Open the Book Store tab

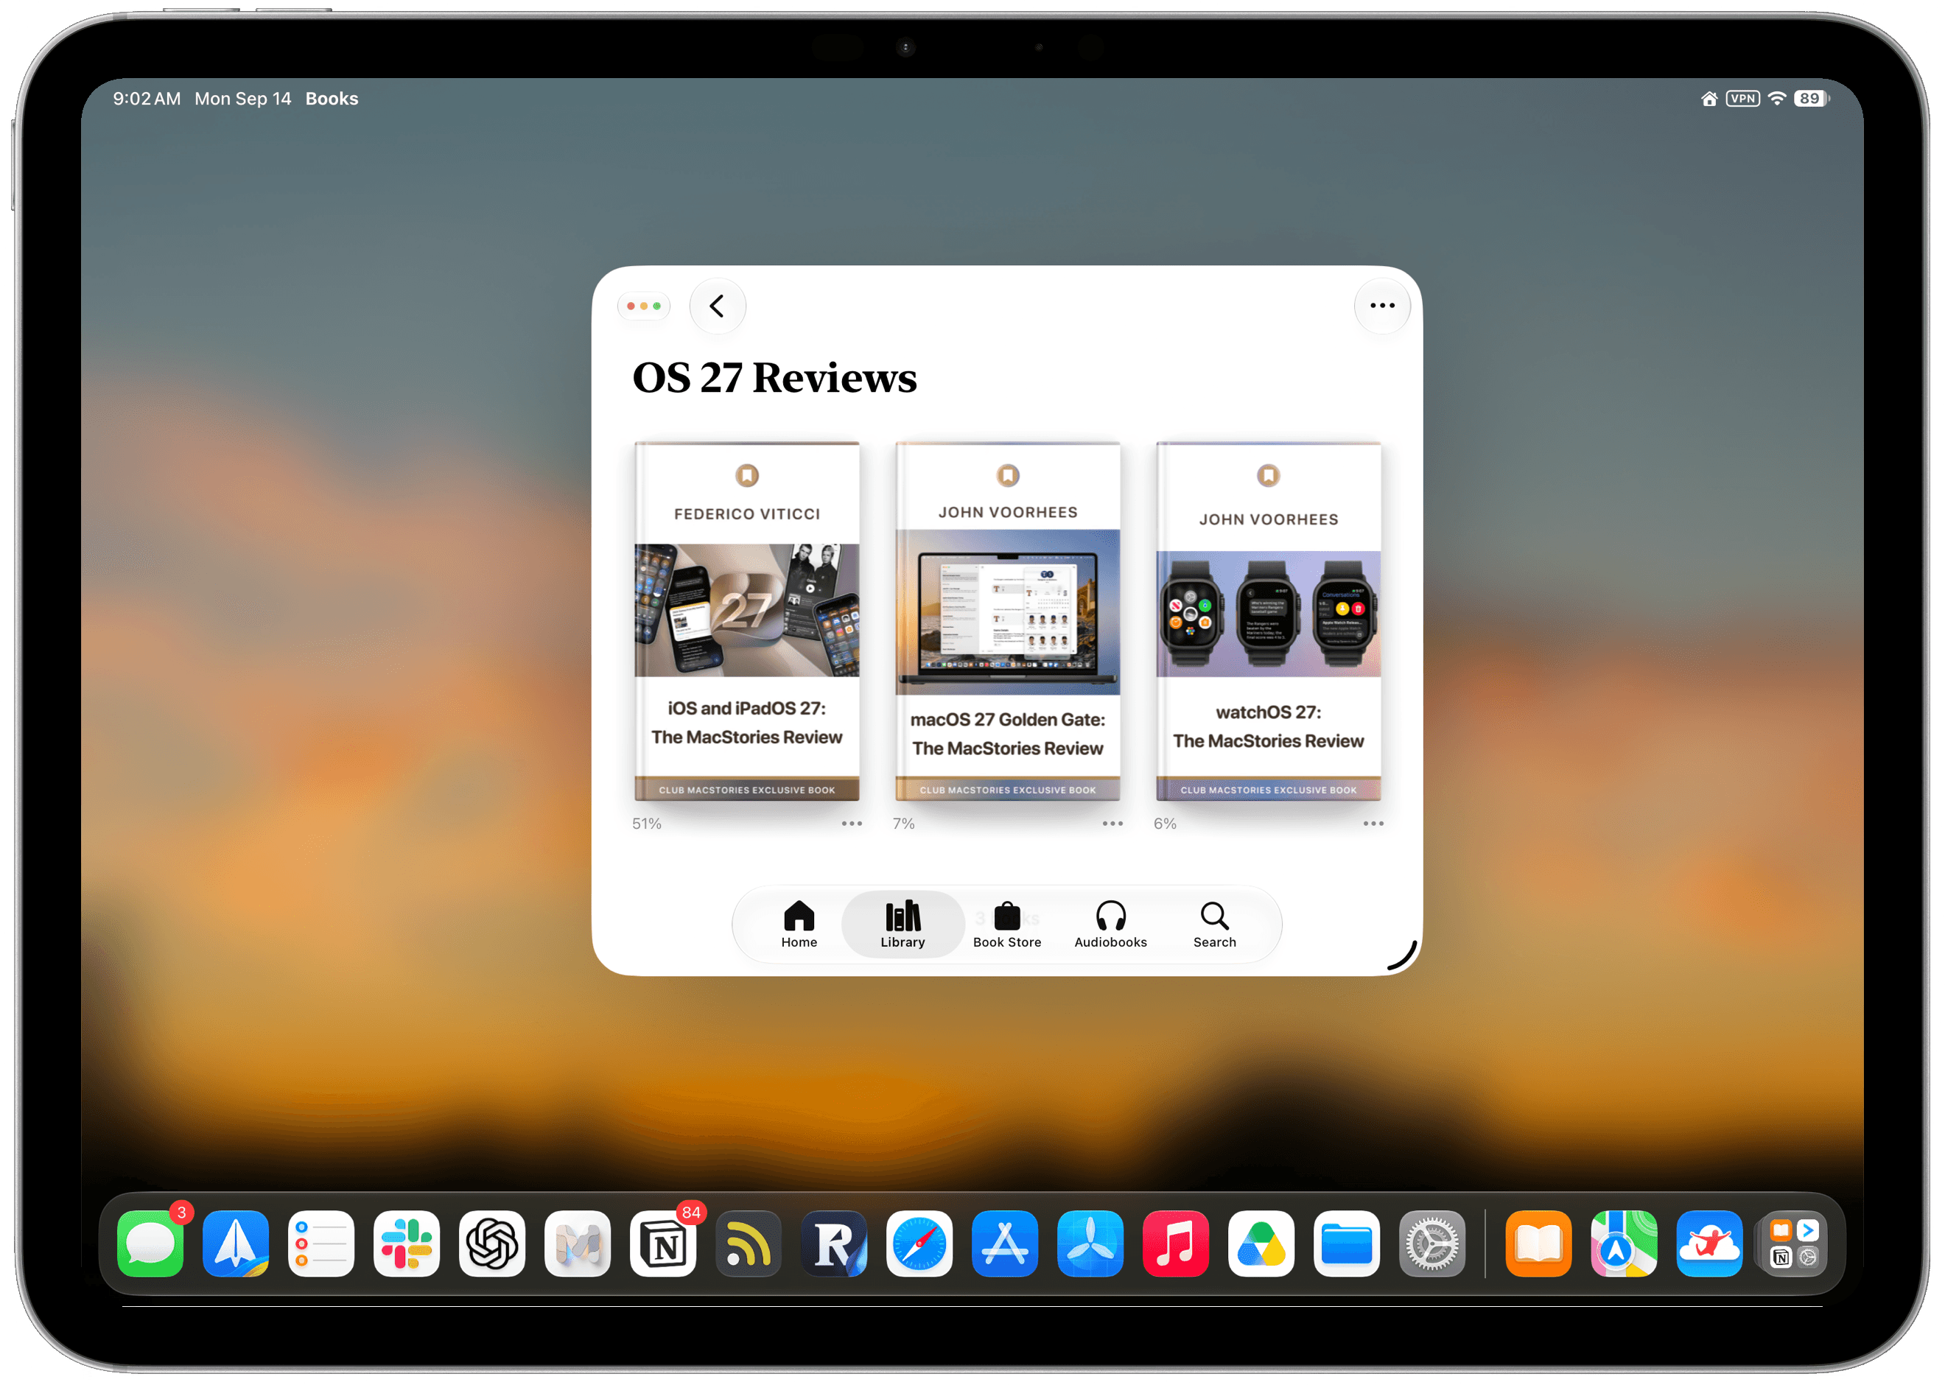1007,925
